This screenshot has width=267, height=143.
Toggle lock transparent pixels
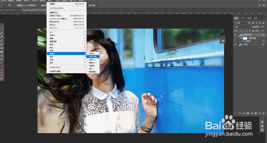tap(240, 31)
